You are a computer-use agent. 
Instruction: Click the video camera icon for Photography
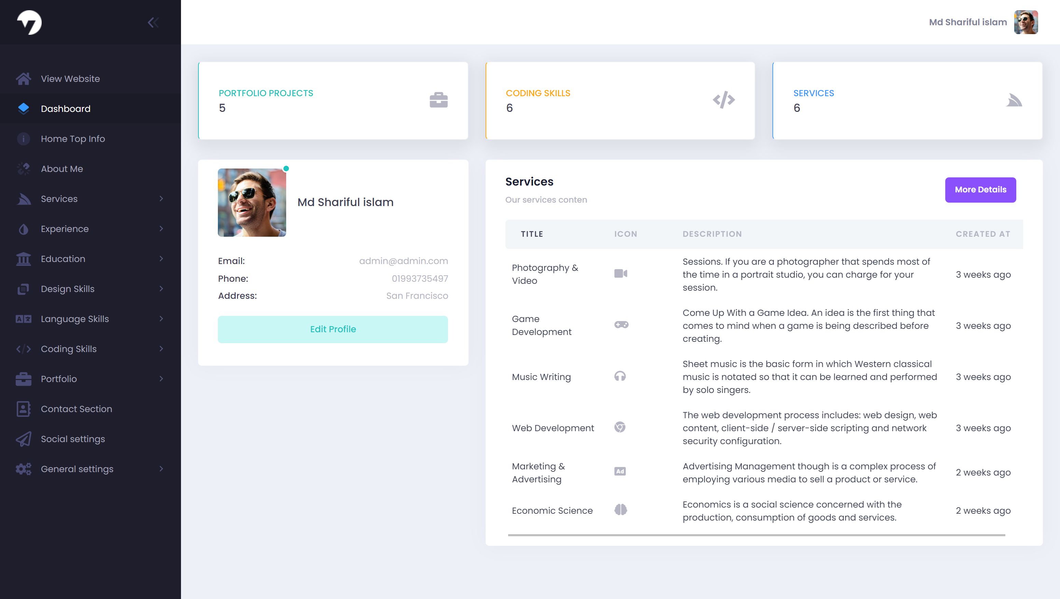coord(620,274)
